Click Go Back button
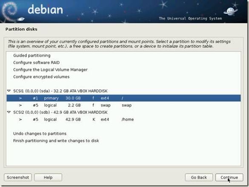249x187 pixels. tap(199, 177)
